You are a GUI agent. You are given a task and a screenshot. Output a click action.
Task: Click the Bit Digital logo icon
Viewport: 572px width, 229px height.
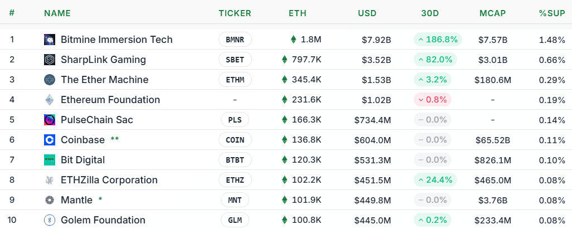click(50, 160)
